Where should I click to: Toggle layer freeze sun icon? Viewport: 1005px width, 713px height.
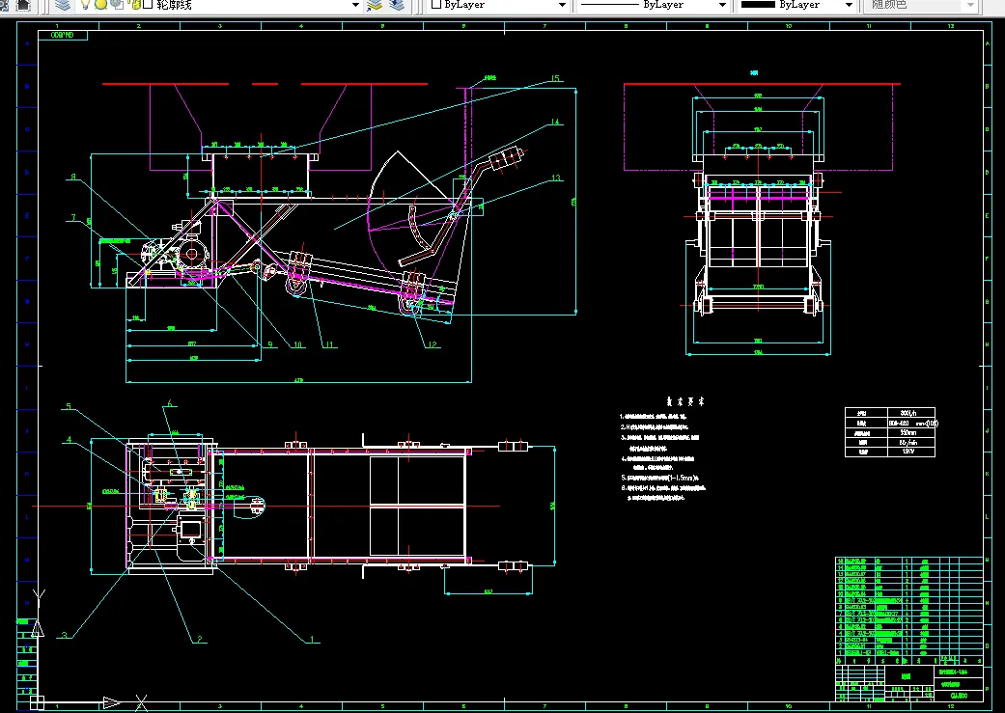pos(100,5)
